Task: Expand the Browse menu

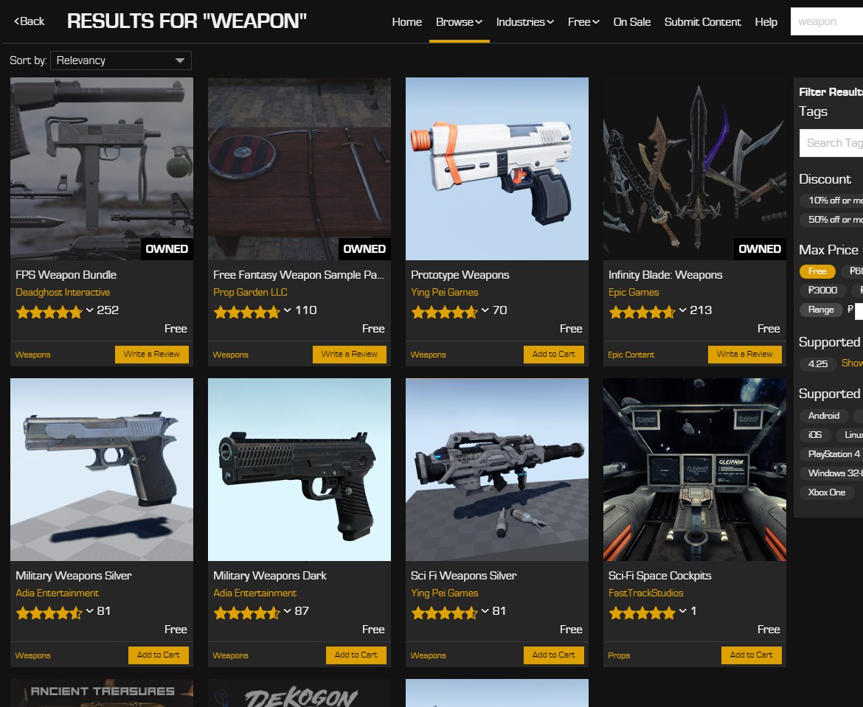Action: point(459,22)
